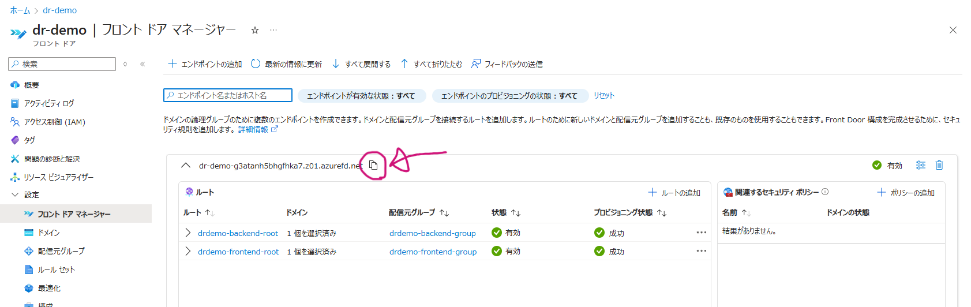The image size is (971, 307).
Task: Send feedback via フィードバックの送信
Action: point(507,64)
